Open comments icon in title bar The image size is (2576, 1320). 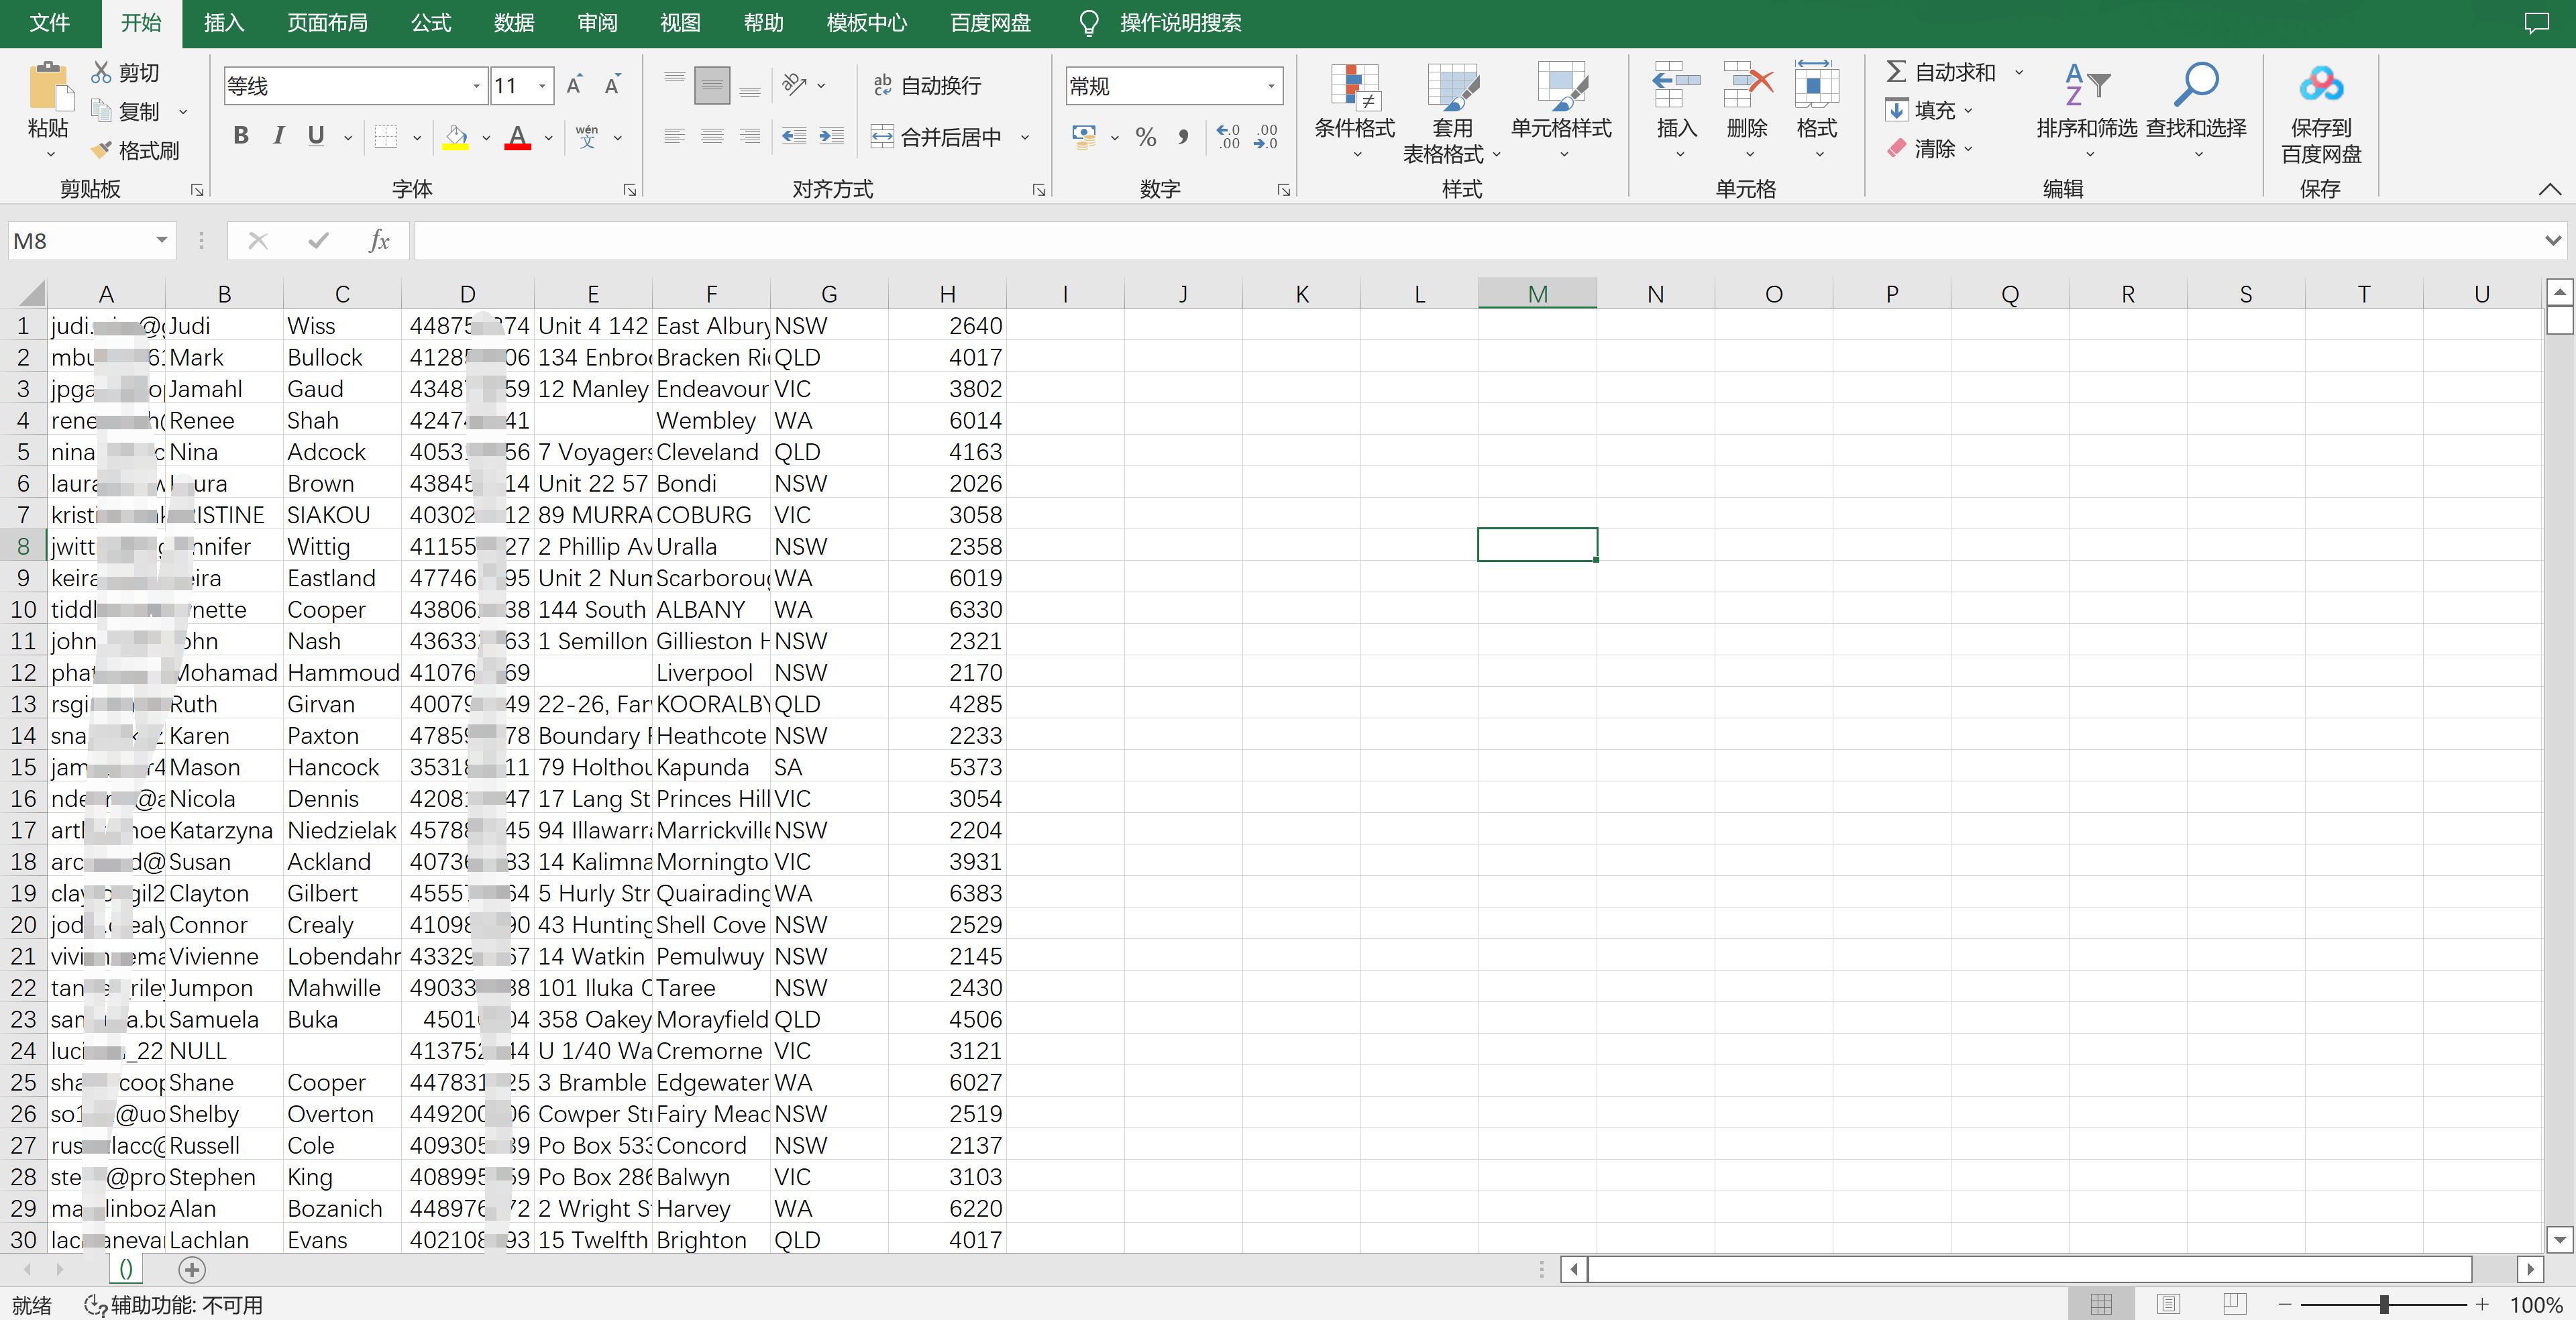click(2537, 23)
